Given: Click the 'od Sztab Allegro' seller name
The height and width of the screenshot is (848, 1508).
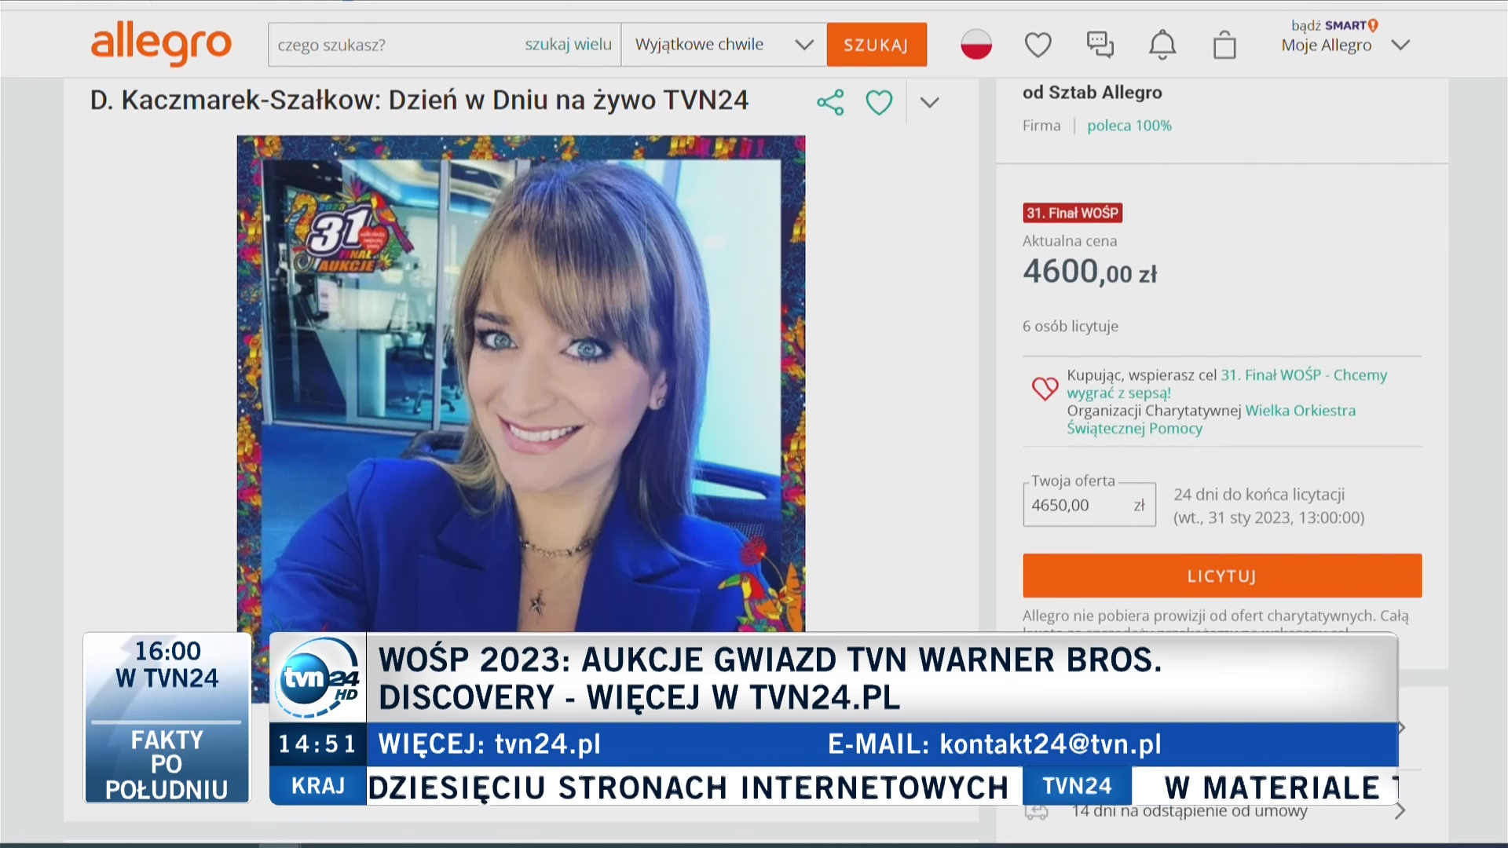Looking at the screenshot, I should [1092, 93].
